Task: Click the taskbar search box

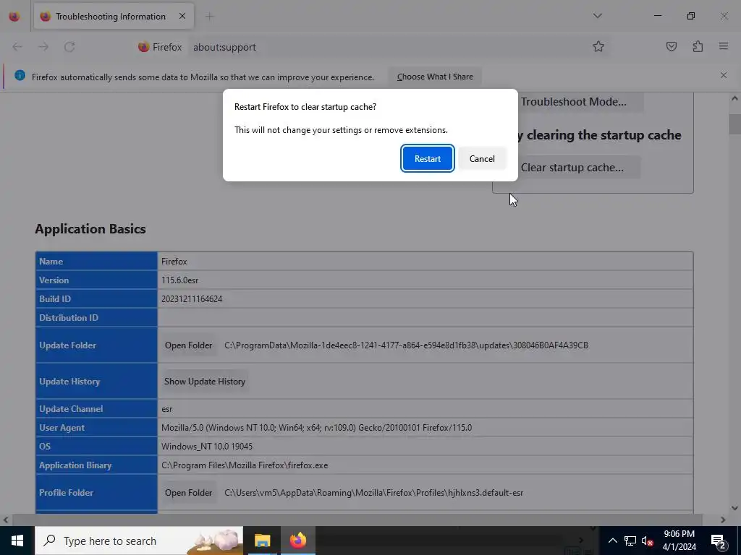Action: pyautogui.click(x=139, y=541)
